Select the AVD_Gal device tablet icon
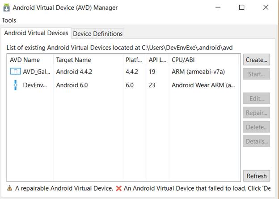This screenshot has width=279, height=199. click(x=16, y=72)
